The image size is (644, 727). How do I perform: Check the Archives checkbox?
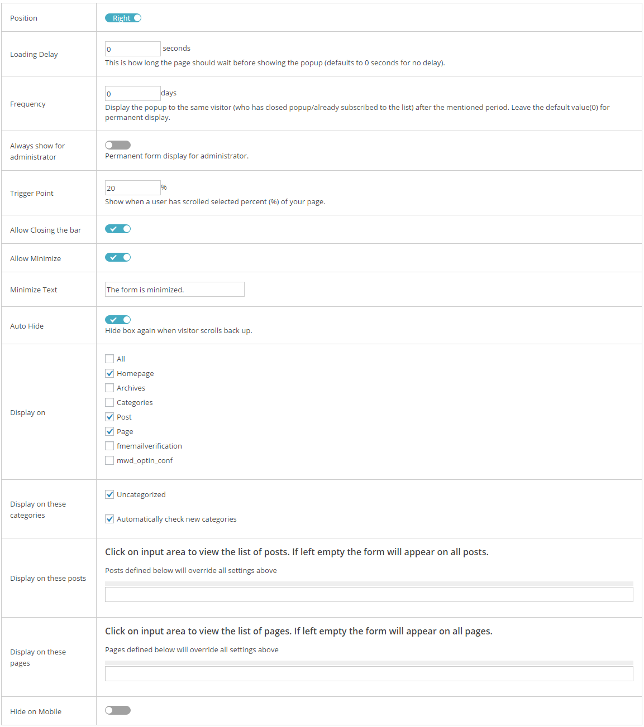109,388
